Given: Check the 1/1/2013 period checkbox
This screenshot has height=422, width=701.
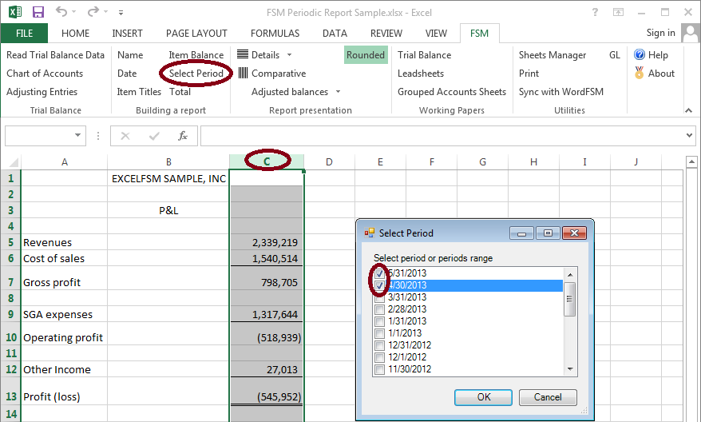Looking at the screenshot, I should [x=379, y=333].
